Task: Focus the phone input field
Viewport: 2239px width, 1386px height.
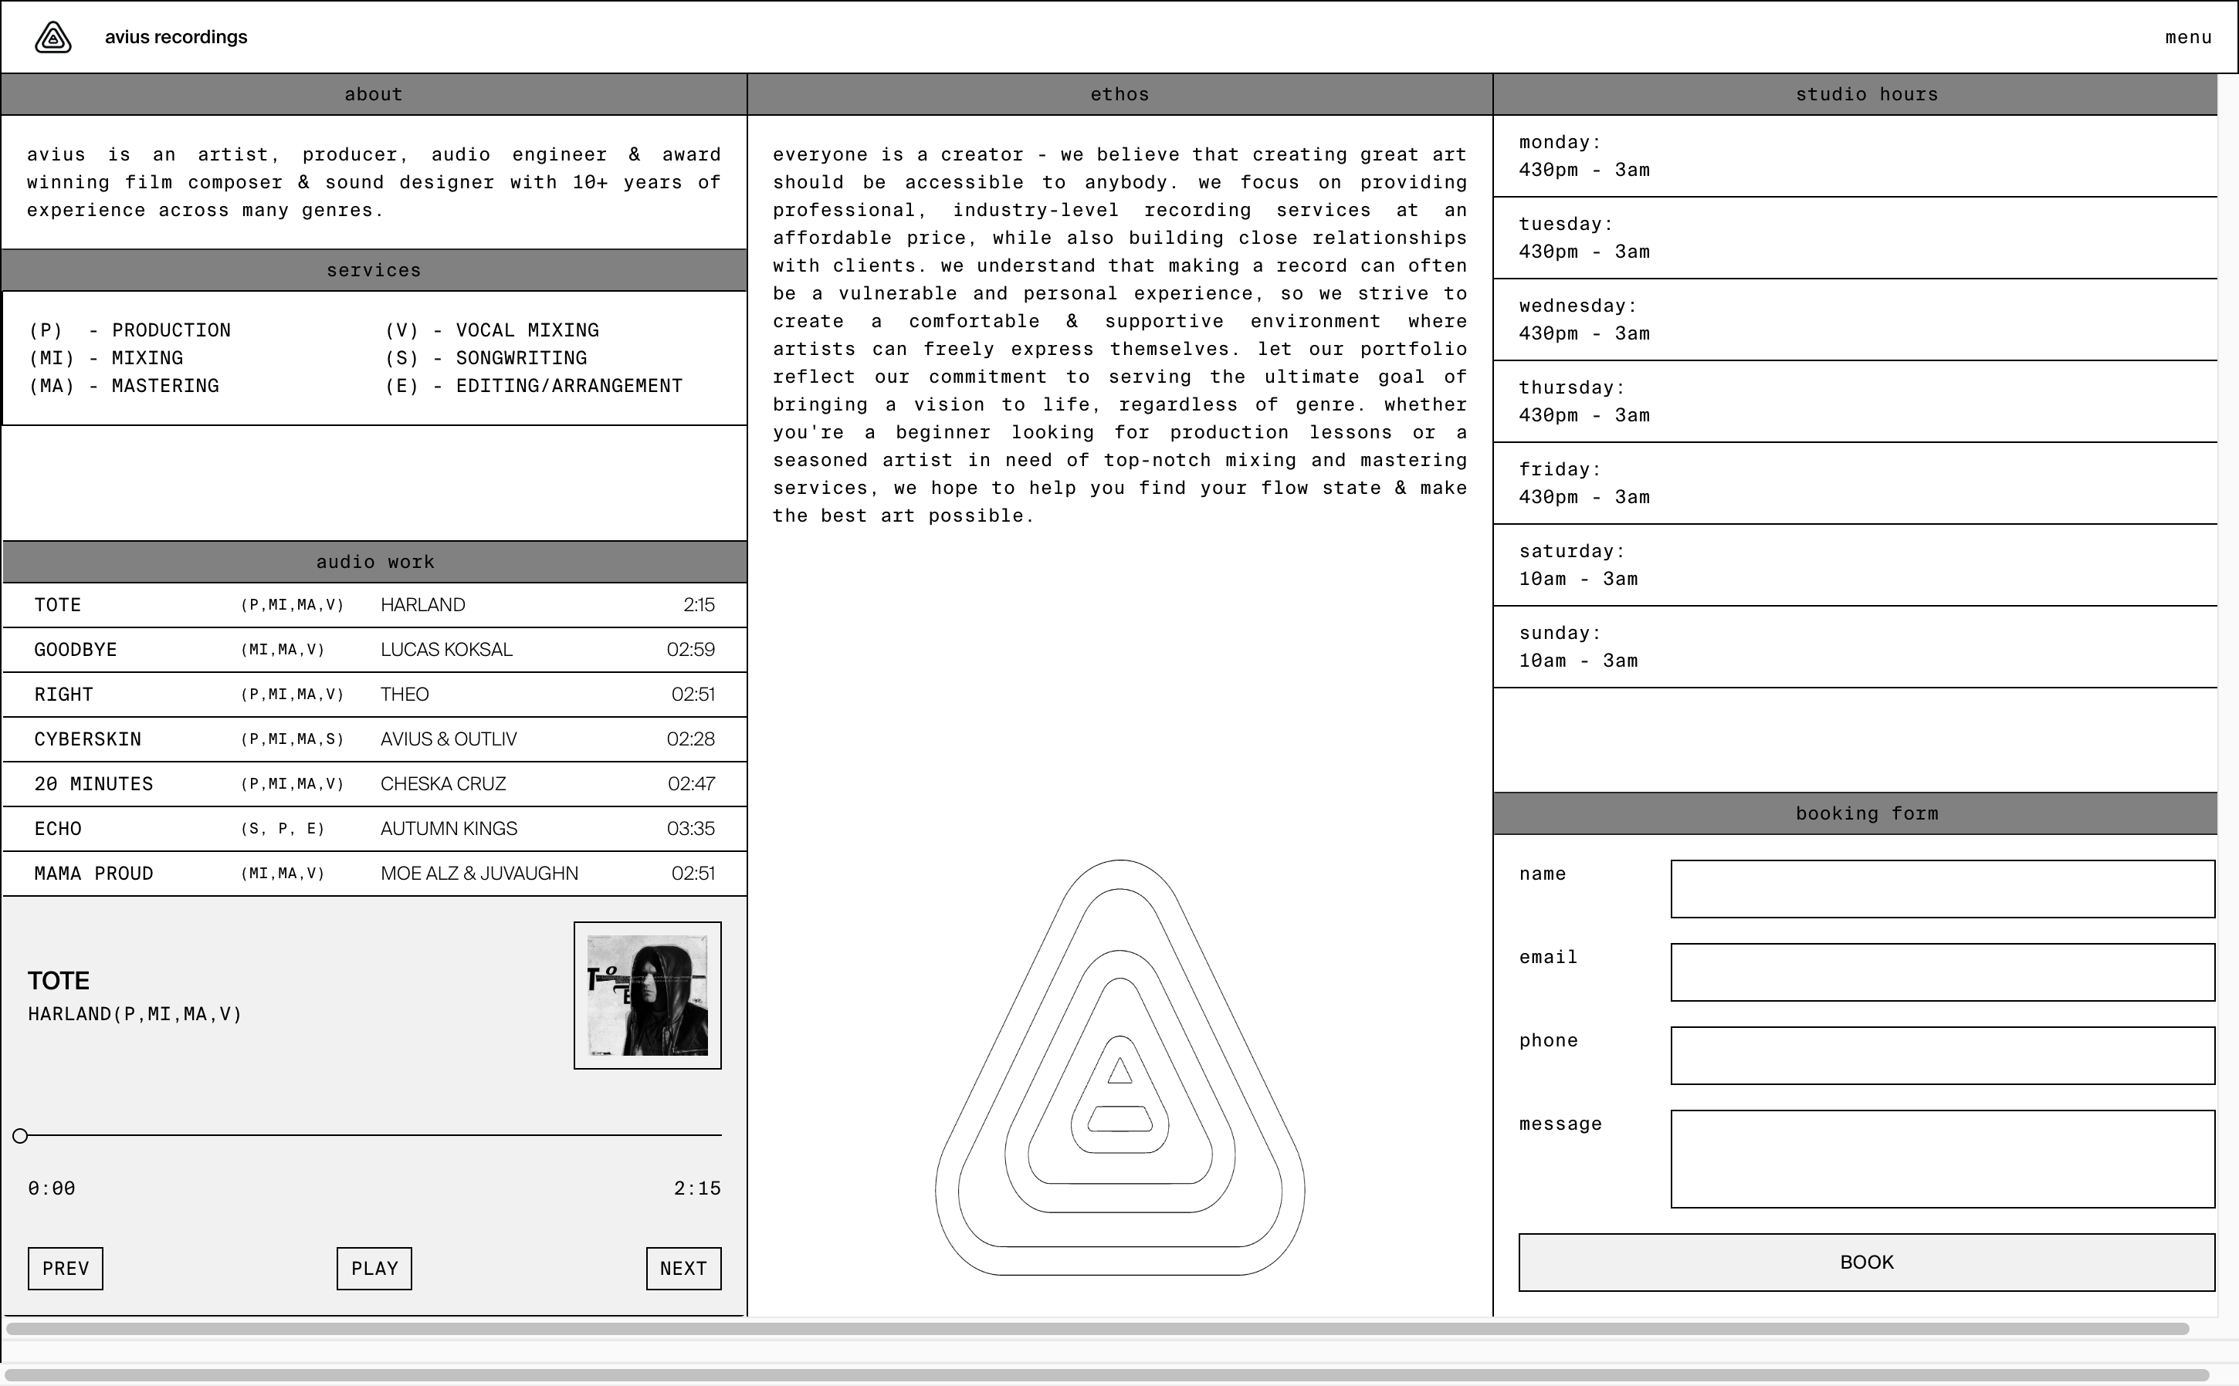Action: click(x=1943, y=1056)
